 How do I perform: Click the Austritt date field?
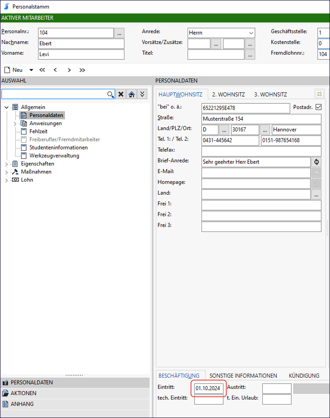pyautogui.click(x=277, y=388)
